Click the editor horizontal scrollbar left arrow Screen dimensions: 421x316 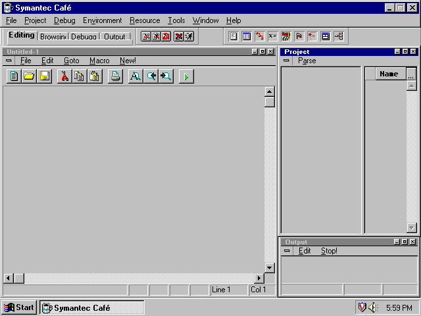(9, 278)
